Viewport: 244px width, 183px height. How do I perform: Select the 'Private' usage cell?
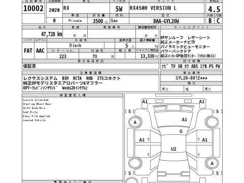pos(75,21)
